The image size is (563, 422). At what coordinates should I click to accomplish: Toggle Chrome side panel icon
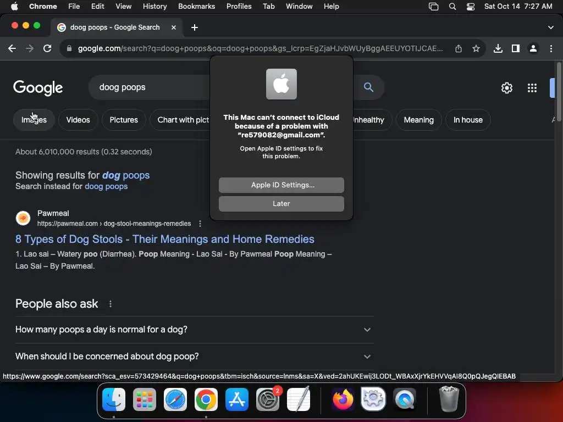pyautogui.click(x=516, y=48)
